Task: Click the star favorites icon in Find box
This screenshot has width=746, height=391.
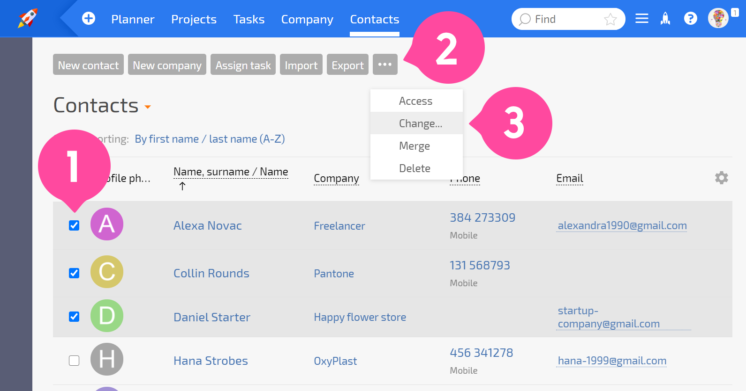Action: [x=610, y=19]
